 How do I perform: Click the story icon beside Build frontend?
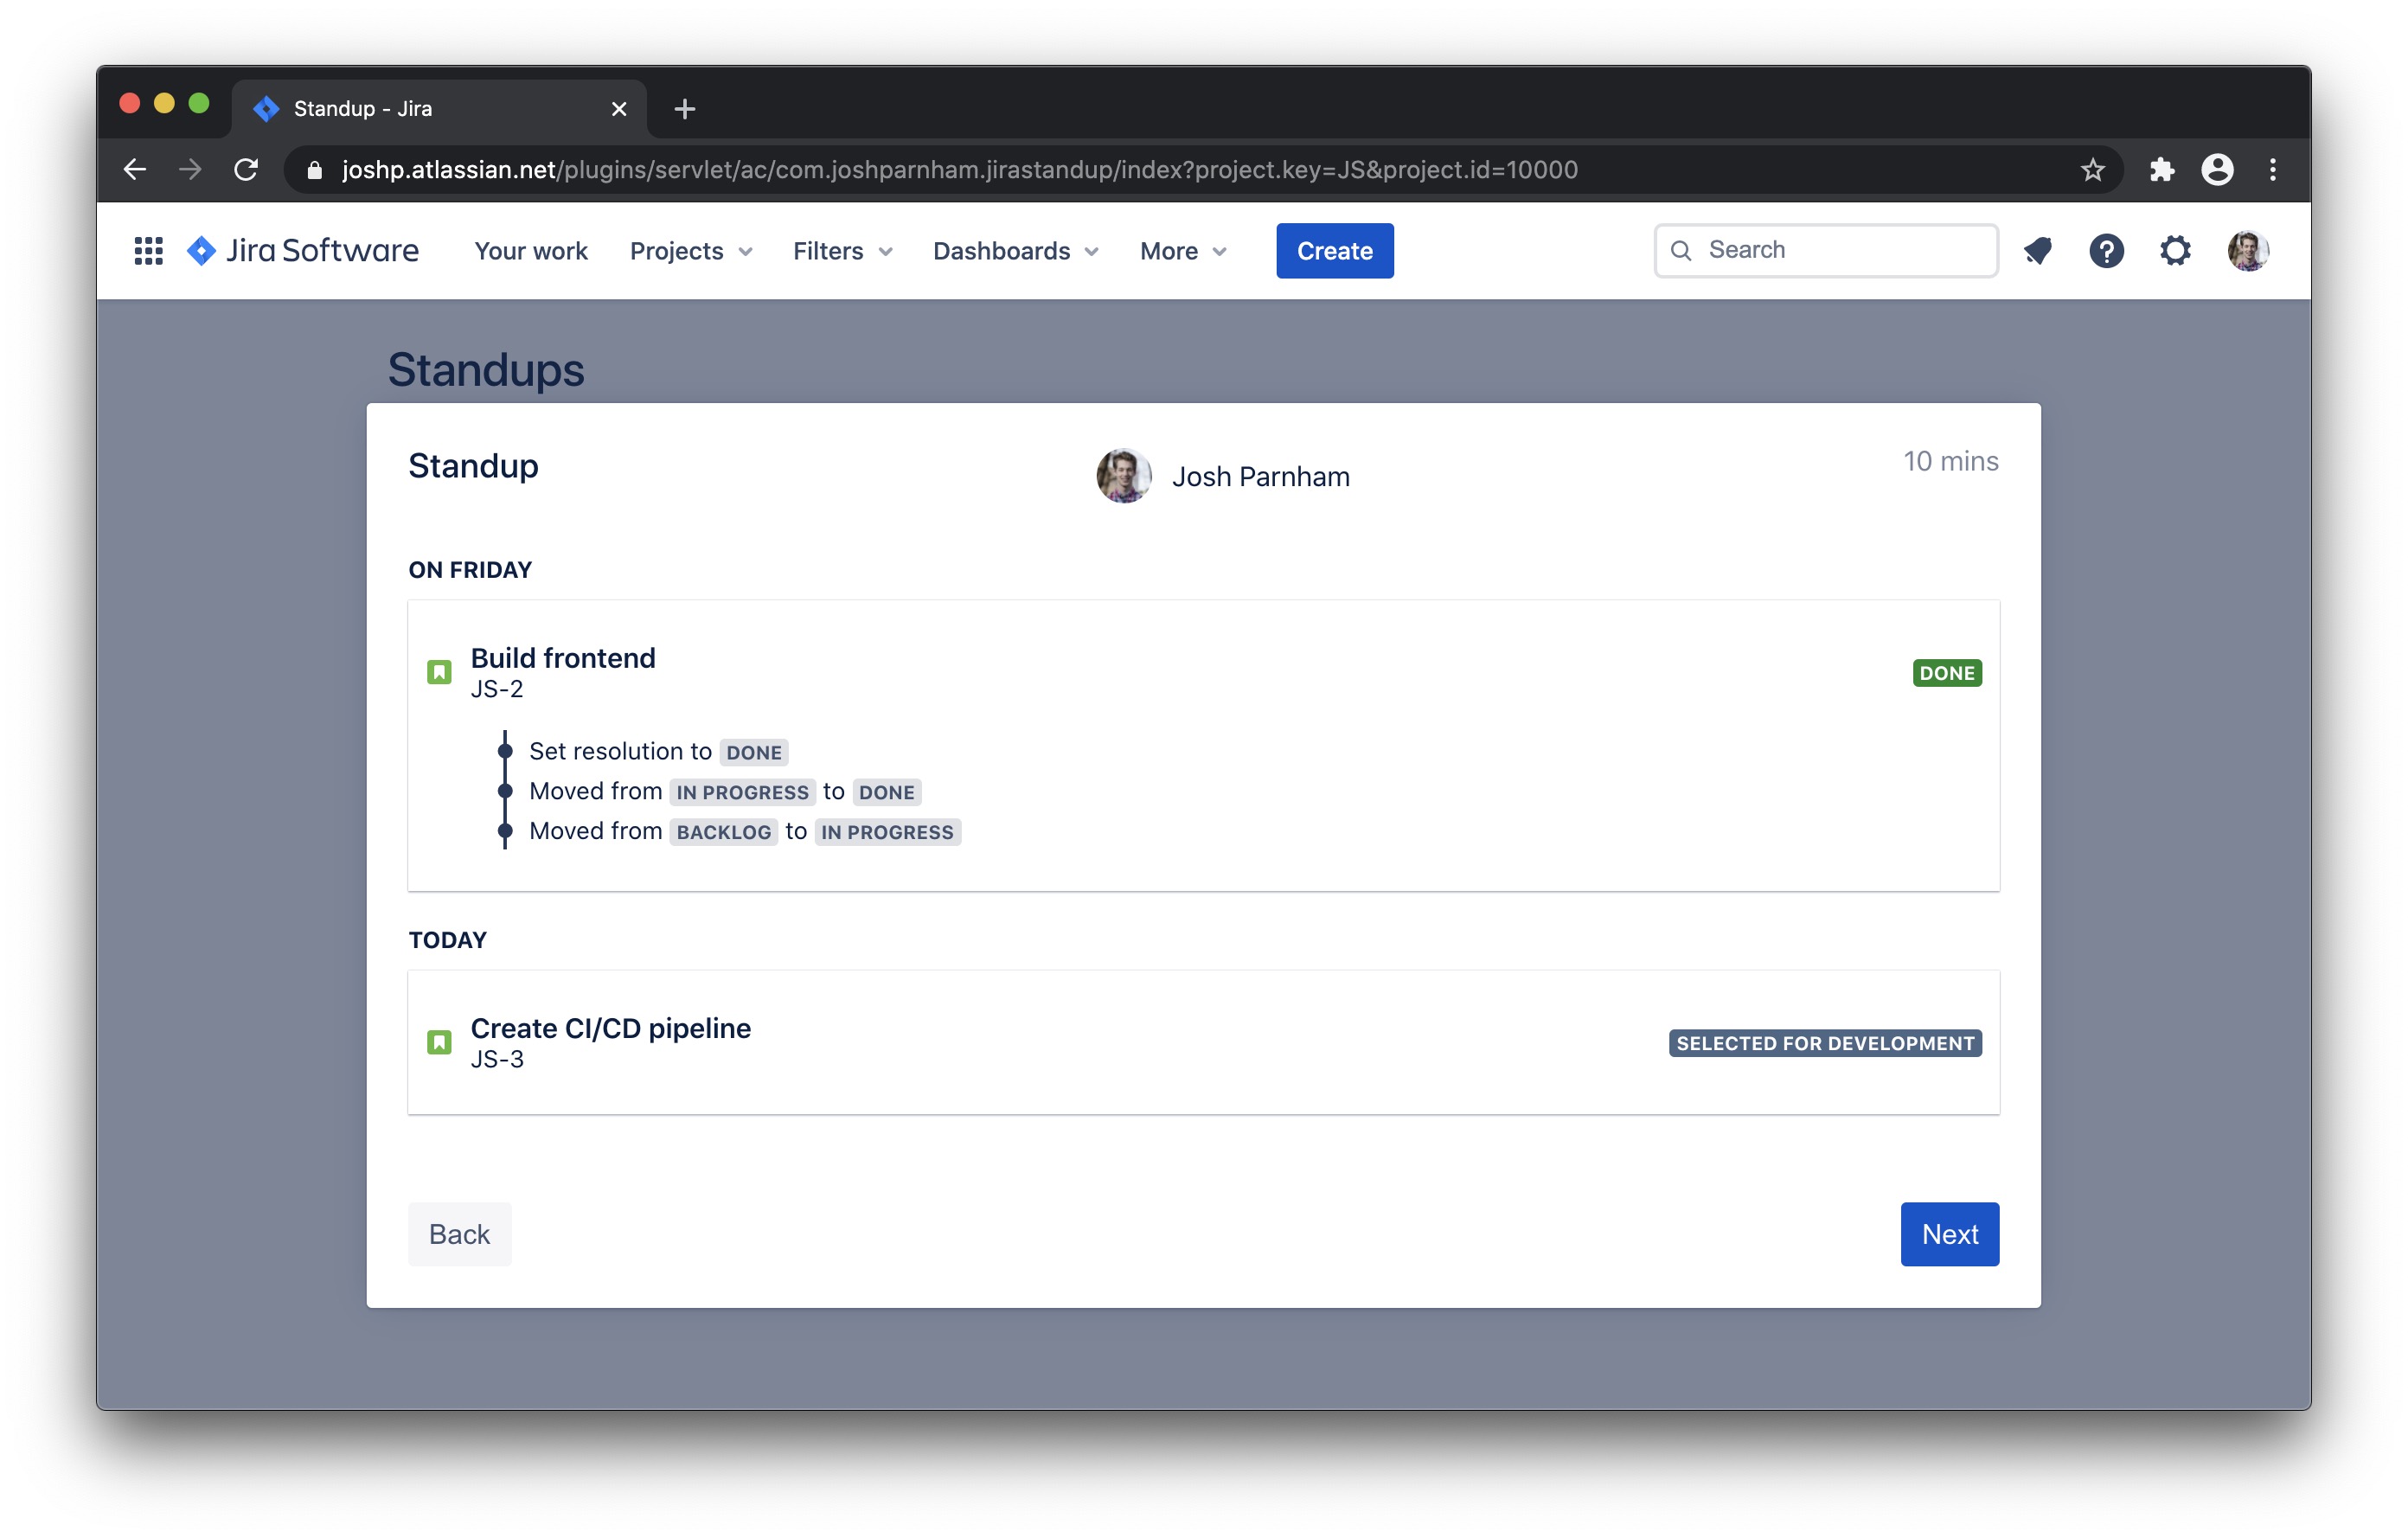point(439,672)
